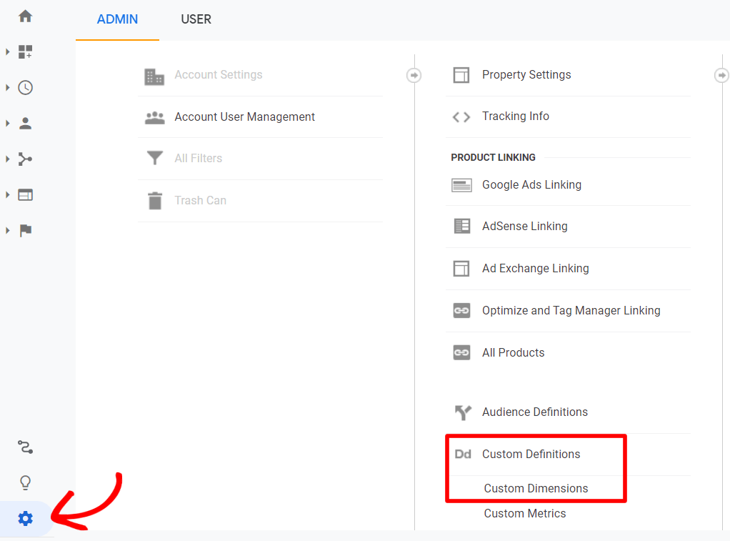Open the Audience person icon
The height and width of the screenshot is (541, 730).
coord(25,124)
